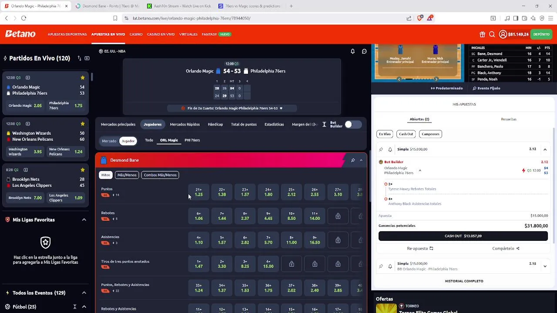Select Hitos filter chip
The width and height of the screenshot is (557, 313).
point(106,175)
